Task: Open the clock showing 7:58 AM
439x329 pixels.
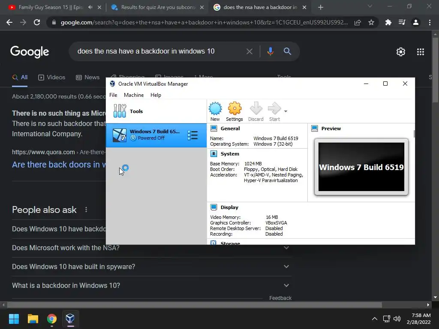Action: (419, 319)
